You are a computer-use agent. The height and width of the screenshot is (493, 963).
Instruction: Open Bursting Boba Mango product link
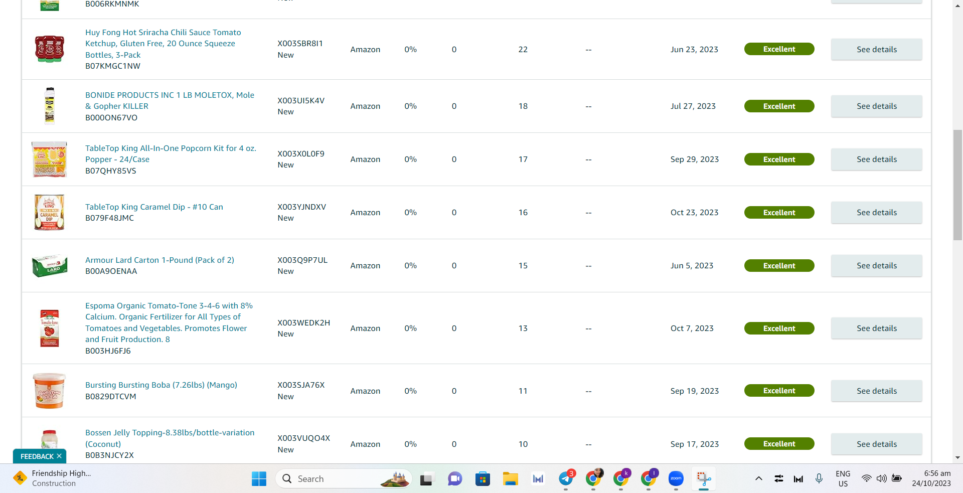[161, 385]
